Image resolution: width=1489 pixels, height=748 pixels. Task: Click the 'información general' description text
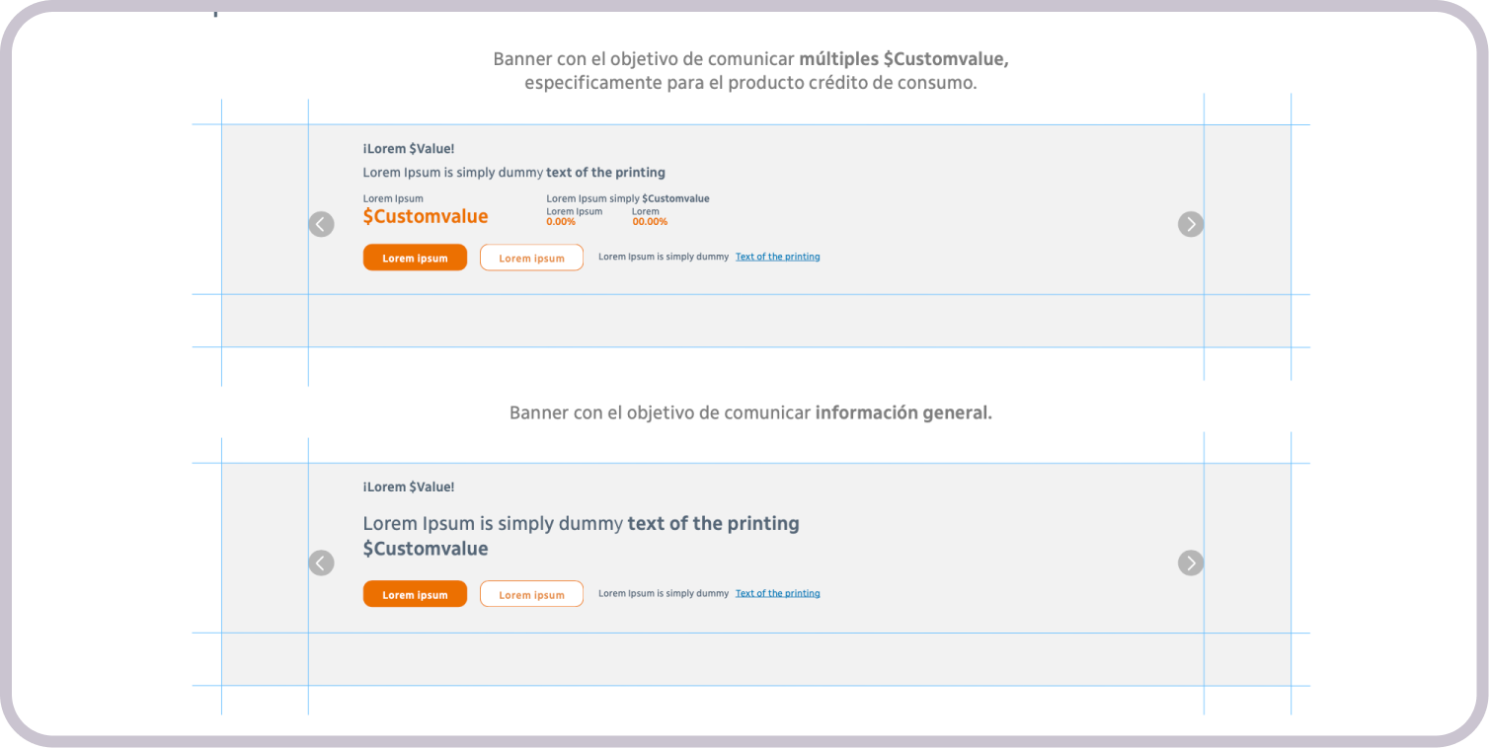[x=902, y=412]
